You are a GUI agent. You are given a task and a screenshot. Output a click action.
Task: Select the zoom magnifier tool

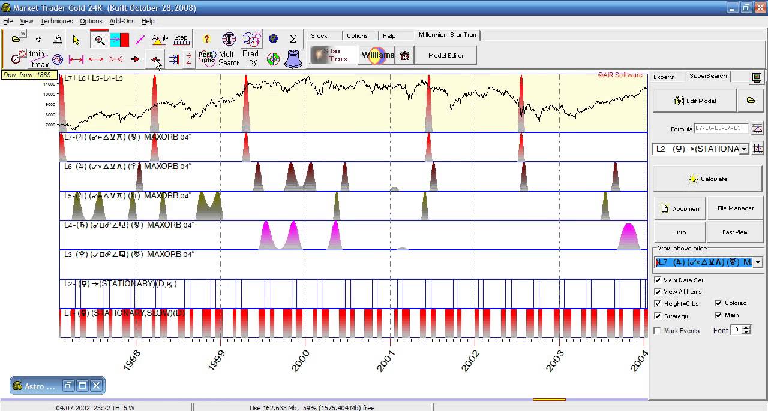tap(100, 40)
